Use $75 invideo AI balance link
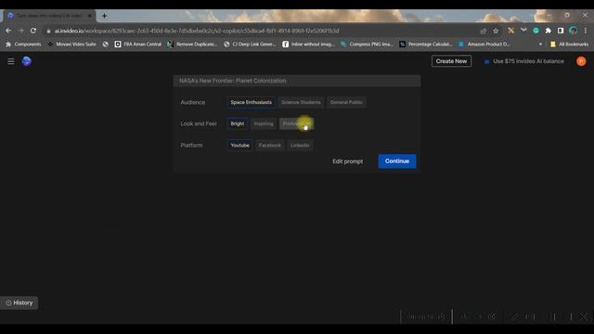The image size is (594, 334). pos(523,61)
